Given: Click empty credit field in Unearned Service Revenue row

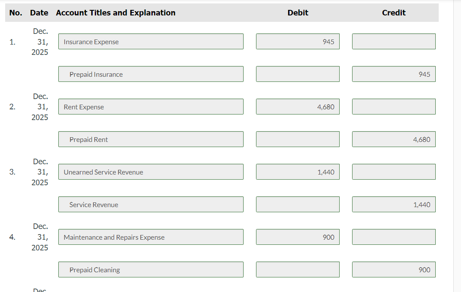Looking at the screenshot, I should tap(394, 172).
